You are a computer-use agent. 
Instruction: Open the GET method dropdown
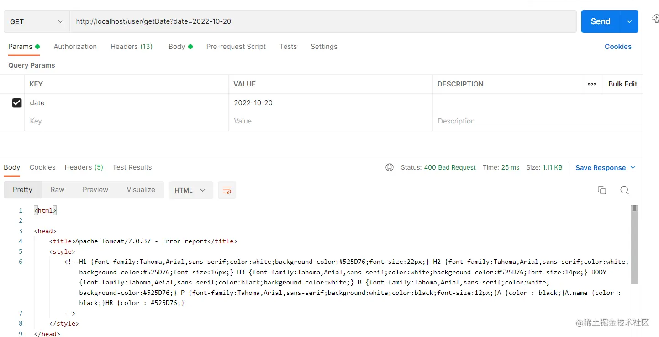click(37, 21)
